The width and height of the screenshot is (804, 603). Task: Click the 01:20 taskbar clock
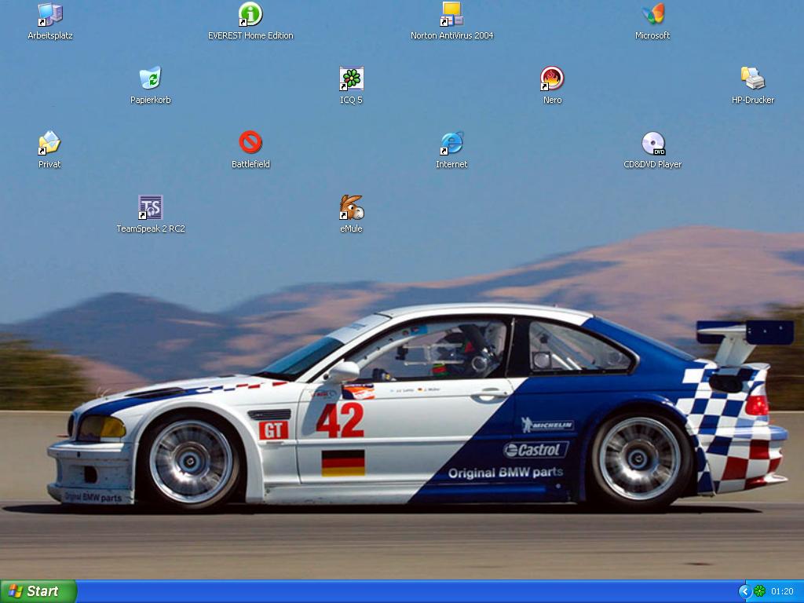coord(782,592)
